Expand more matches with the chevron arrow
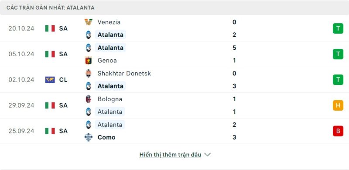 pos(208,154)
